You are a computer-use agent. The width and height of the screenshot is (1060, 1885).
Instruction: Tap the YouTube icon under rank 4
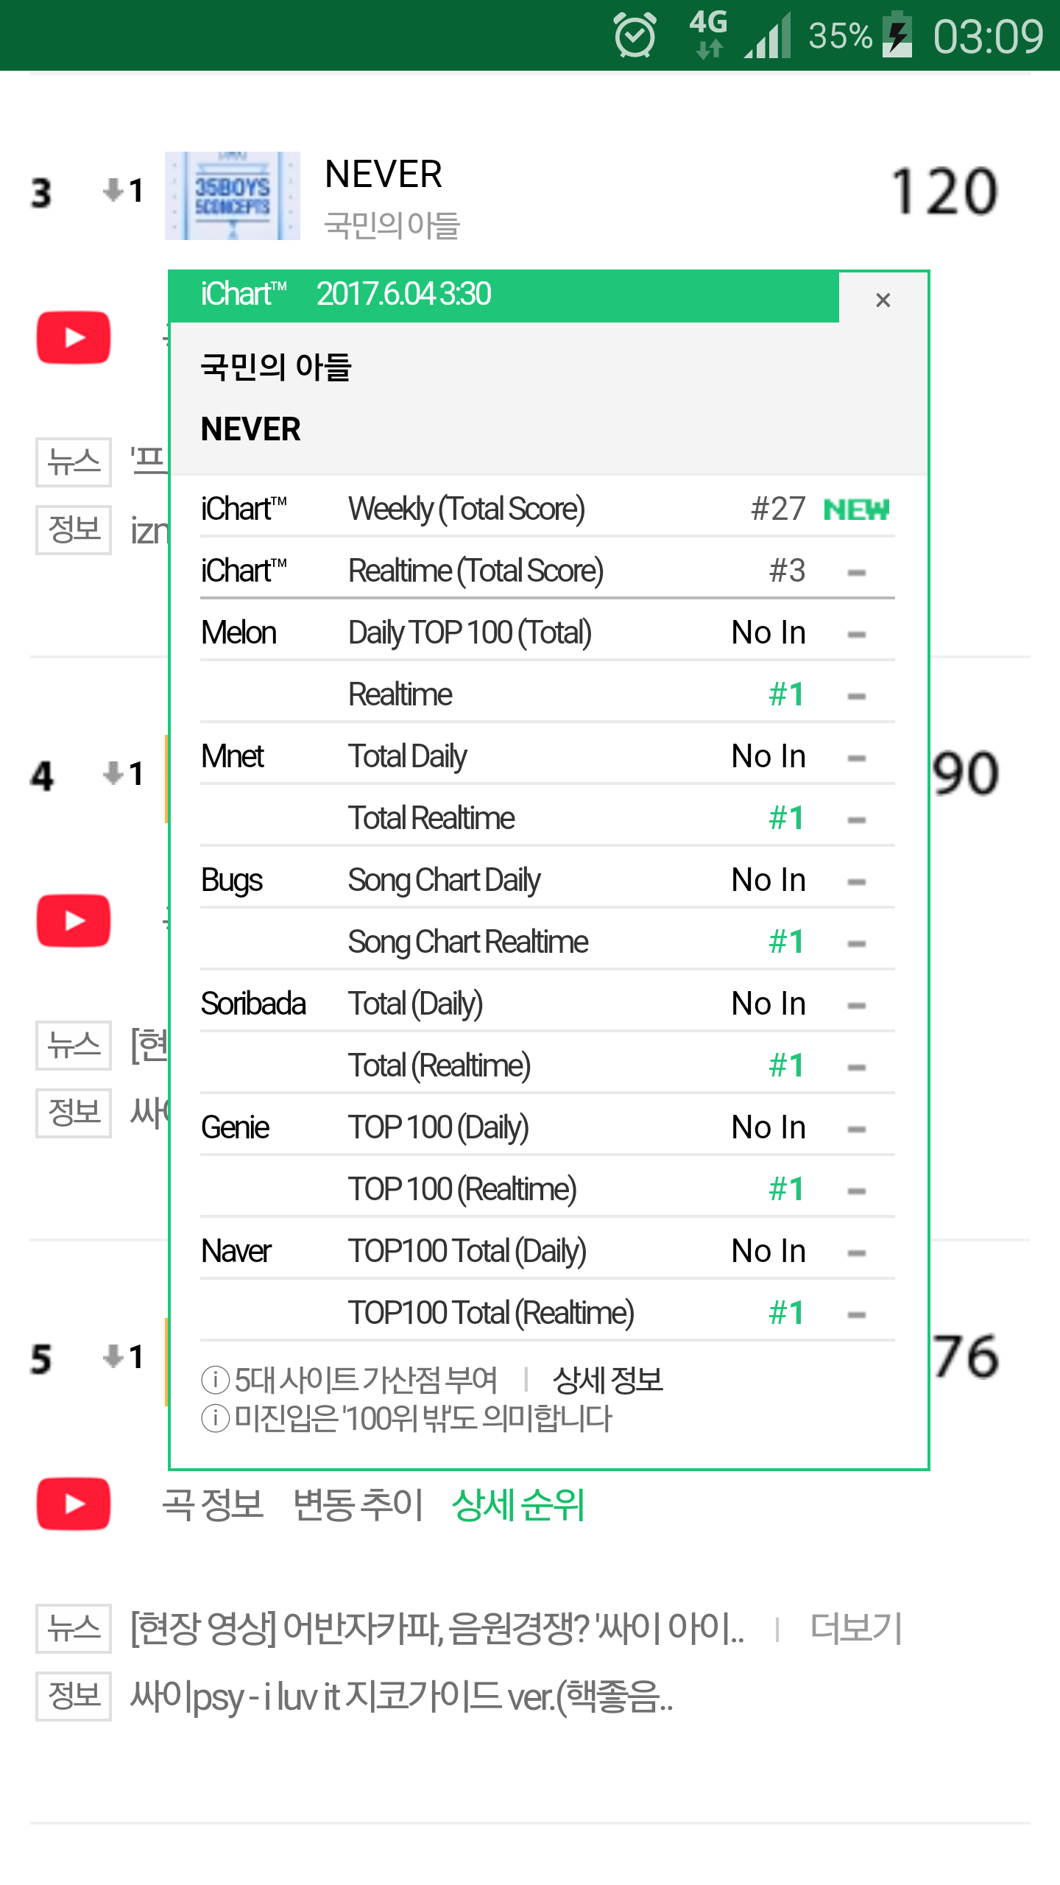click(74, 921)
